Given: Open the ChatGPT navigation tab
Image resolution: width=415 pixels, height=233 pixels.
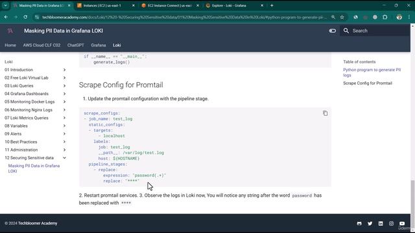Looking at the screenshot, I should click(x=75, y=45).
